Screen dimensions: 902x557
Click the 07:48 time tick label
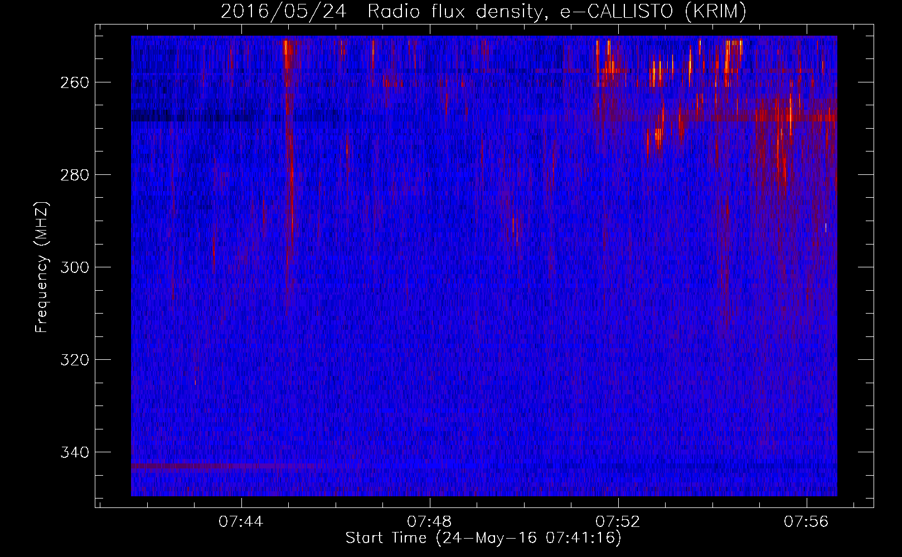click(429, 522)
